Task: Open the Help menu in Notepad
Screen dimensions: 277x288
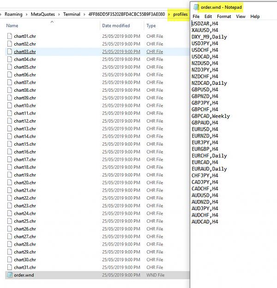Action: [255, 17]
